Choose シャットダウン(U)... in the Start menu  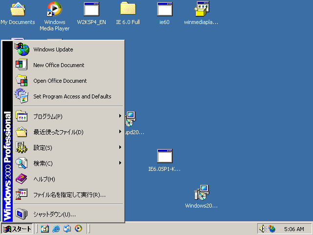[68, 214]
